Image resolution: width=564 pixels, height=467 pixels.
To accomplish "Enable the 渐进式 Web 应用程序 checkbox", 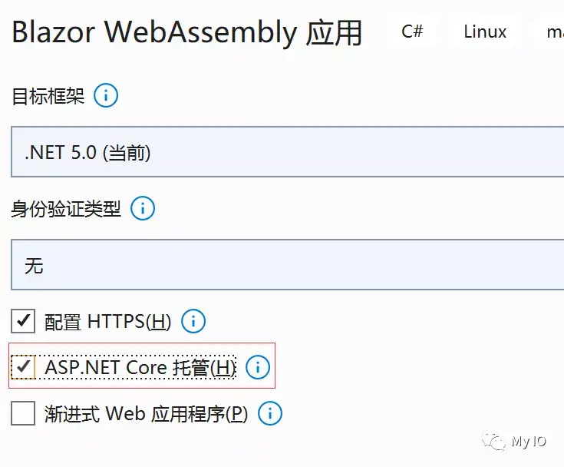I will 23,413.
